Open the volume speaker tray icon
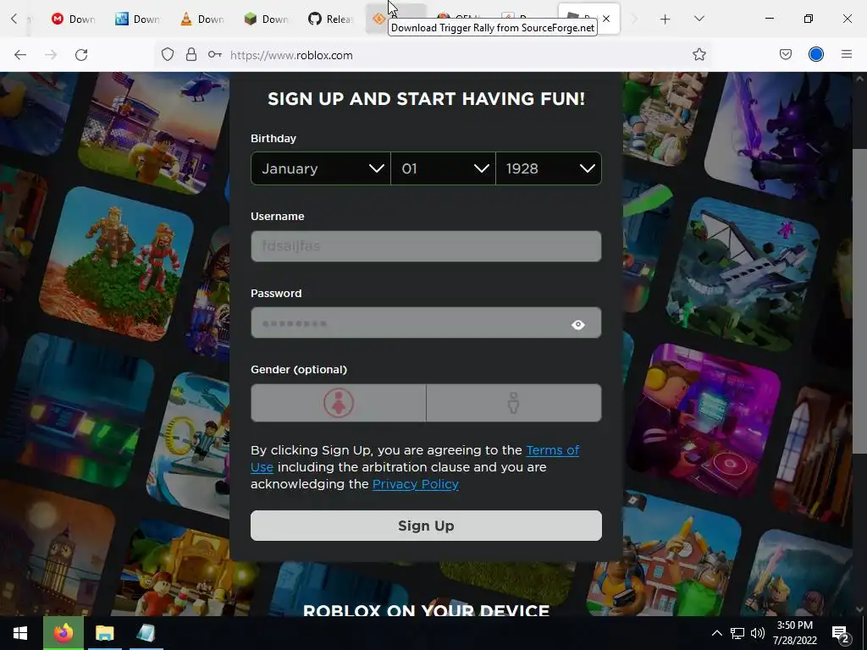 pos(758,633)
